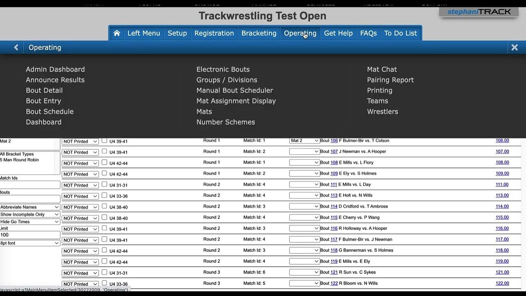Open the Registration menu
526x296 pixels.
point(214,33)
